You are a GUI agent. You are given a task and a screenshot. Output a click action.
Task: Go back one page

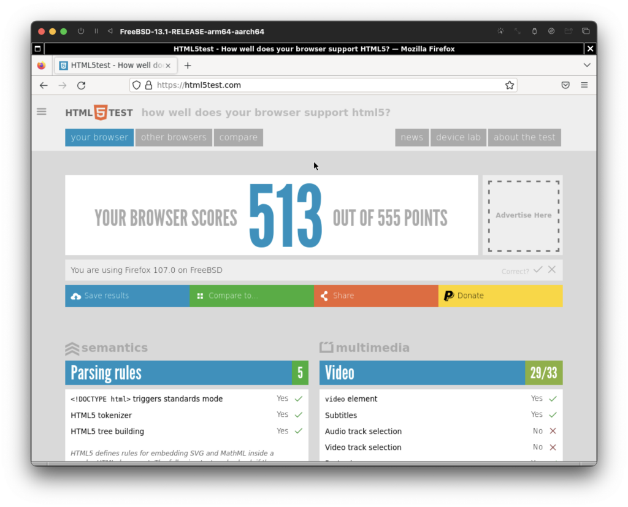tap(44, 85)
